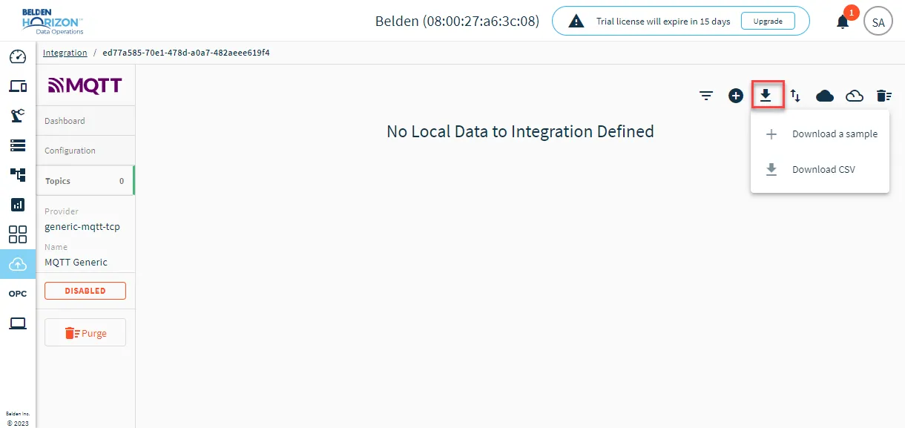The image size is (905, 428).
Task: Follow the Integration breadcrumb link
Action: pos(65,53)
